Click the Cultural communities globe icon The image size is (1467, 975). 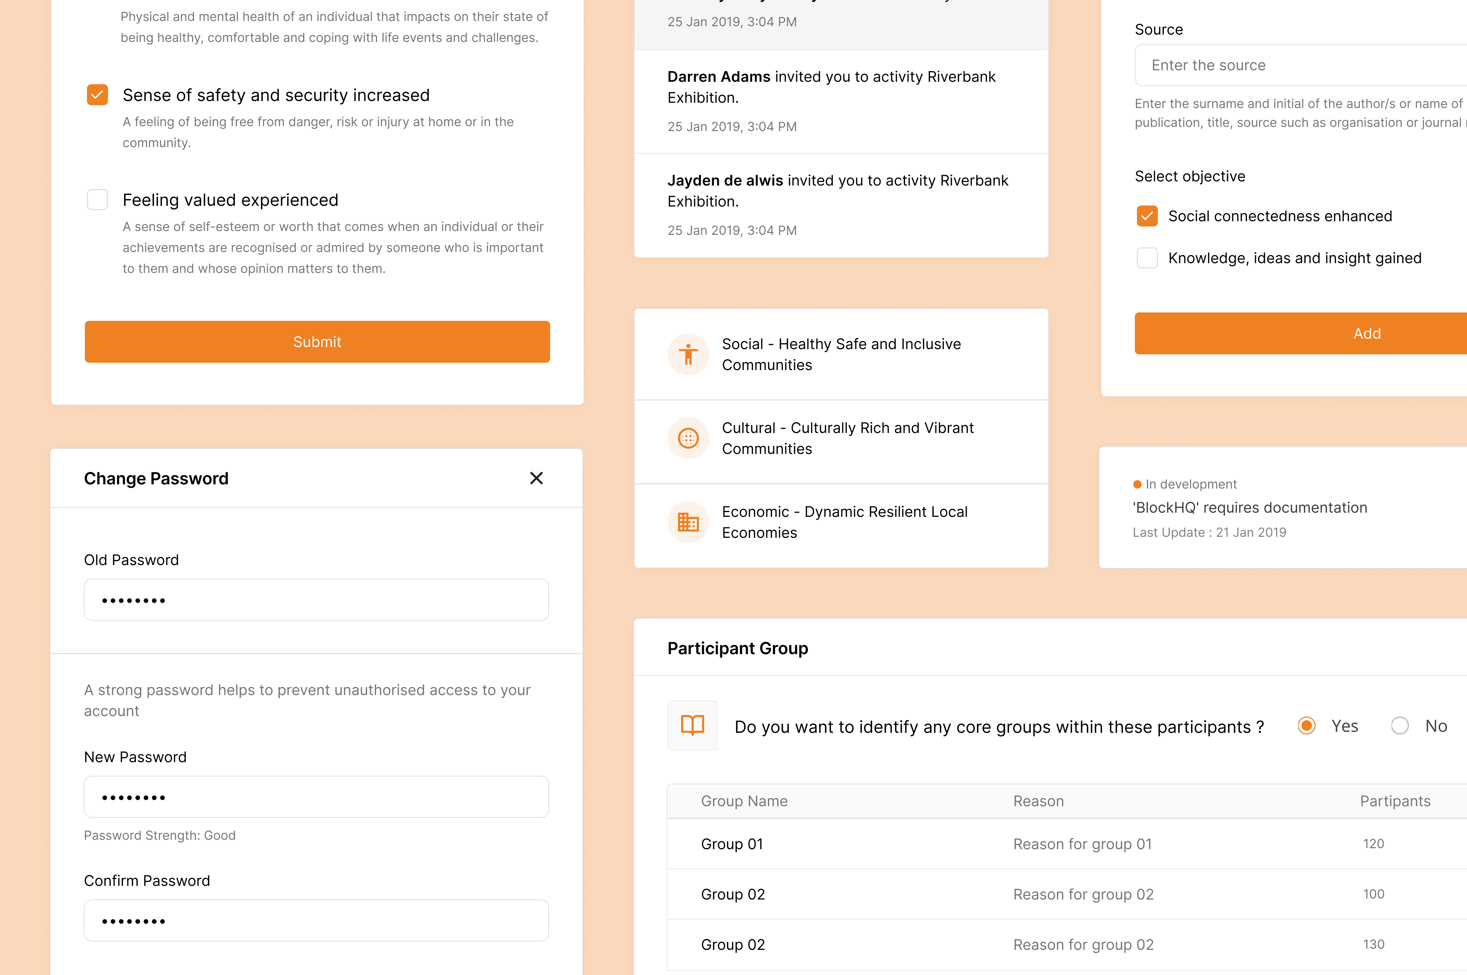click(688, 438)
